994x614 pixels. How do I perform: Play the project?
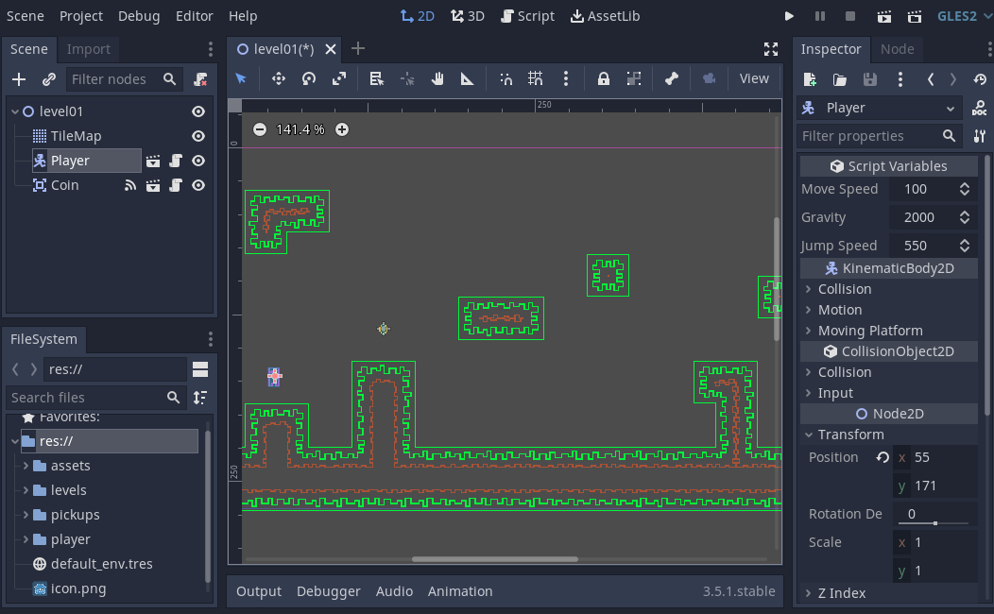pyautogui.click(x=789, y=15)
